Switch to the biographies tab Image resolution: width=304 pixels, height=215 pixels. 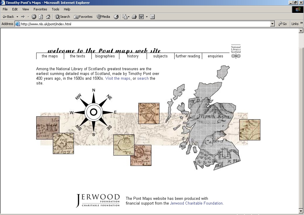pyautogui.click(x=105, y=56)
